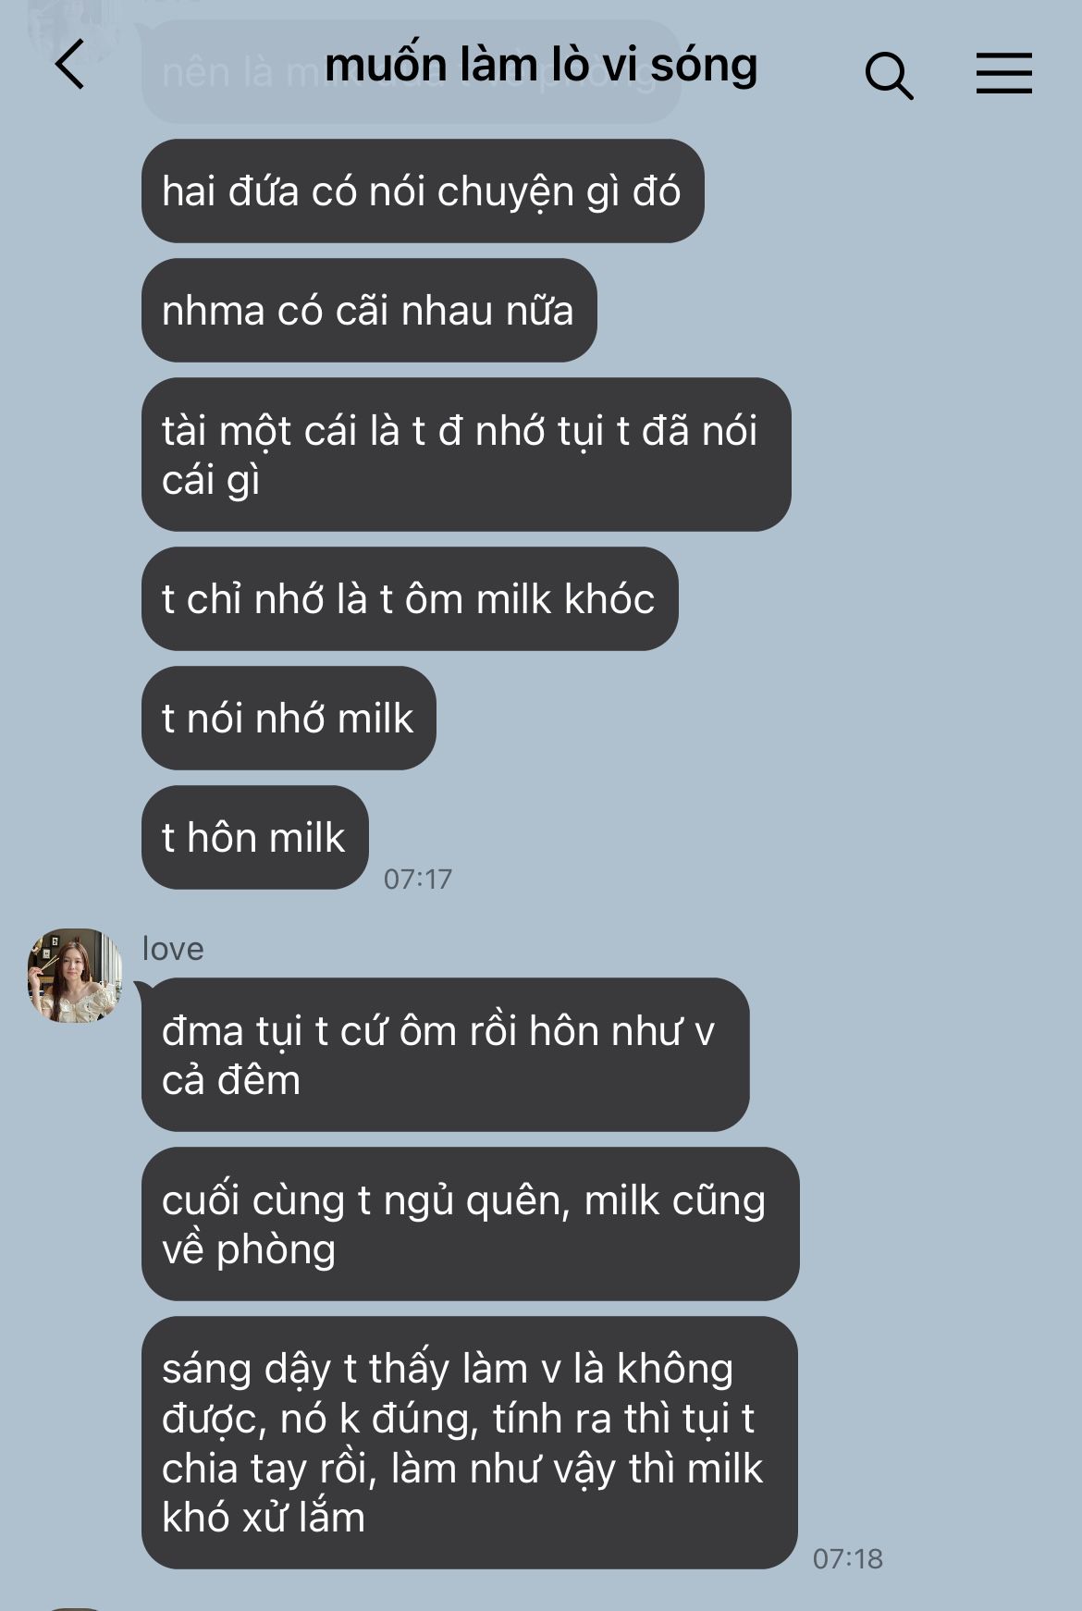
Task: Tap the 07:18 timestamp
Action: (848, 1558)
